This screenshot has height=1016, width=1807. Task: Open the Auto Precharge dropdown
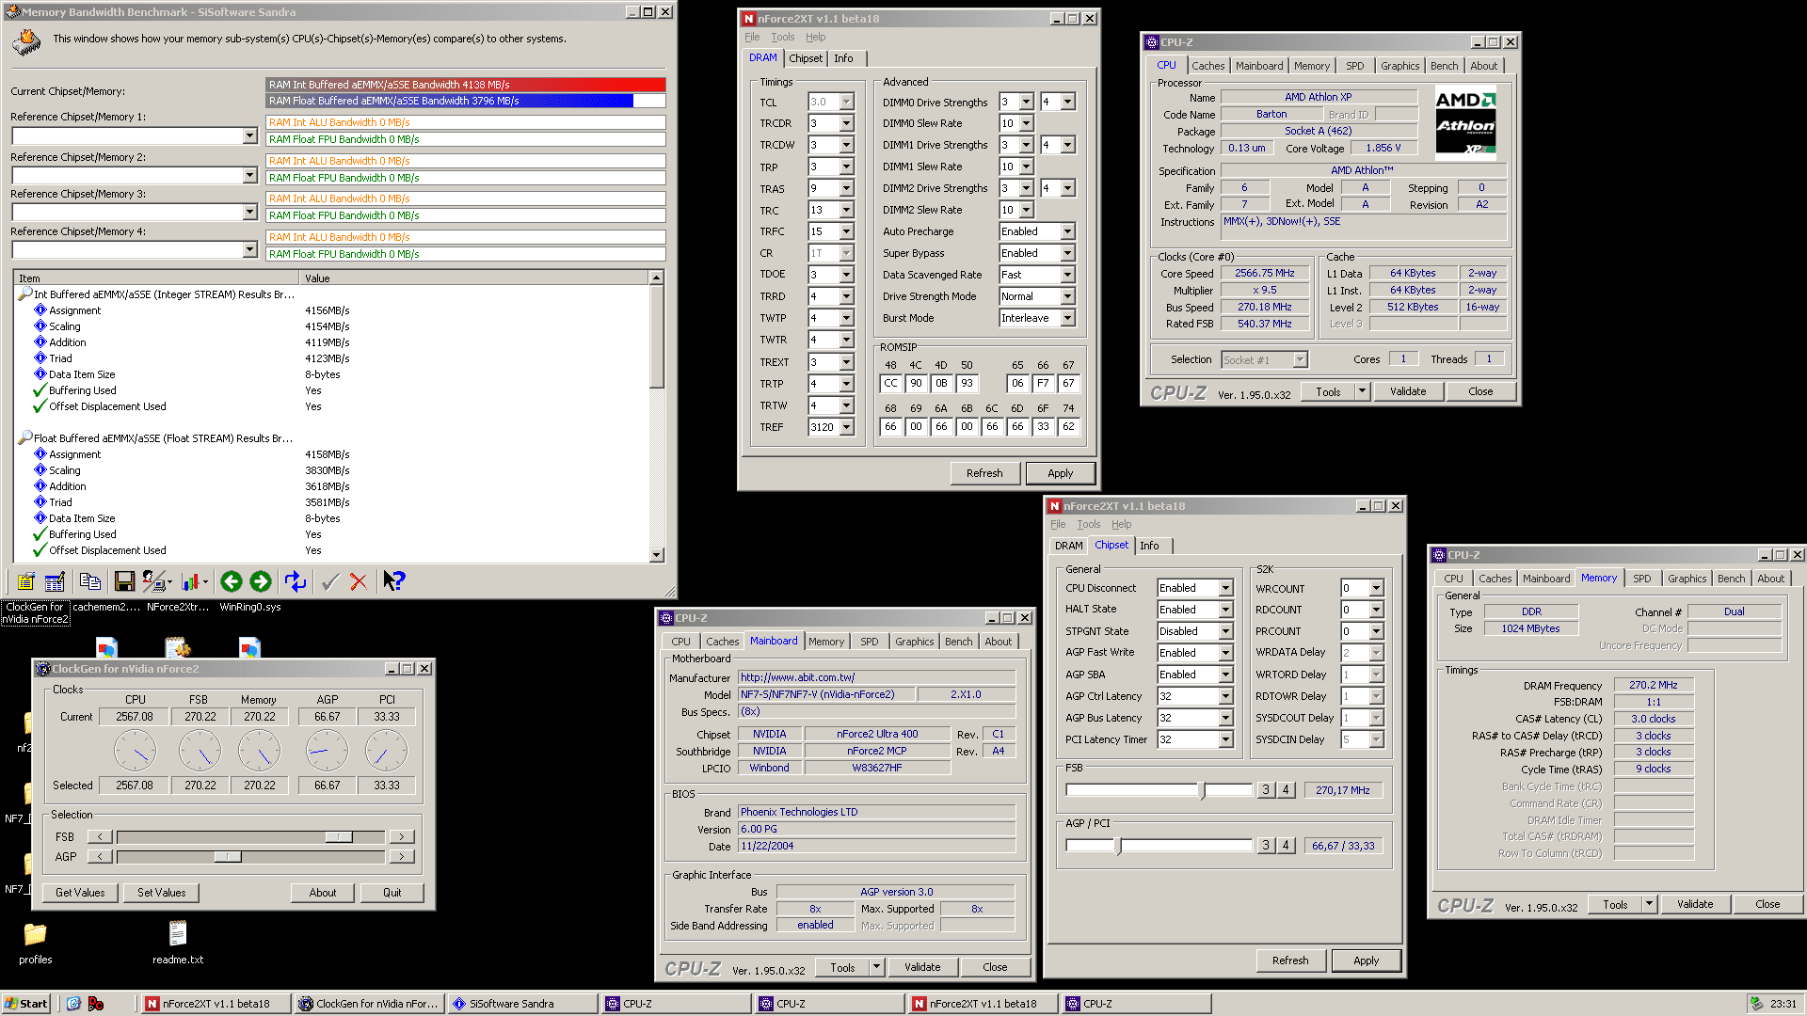tap(1067, 231)
